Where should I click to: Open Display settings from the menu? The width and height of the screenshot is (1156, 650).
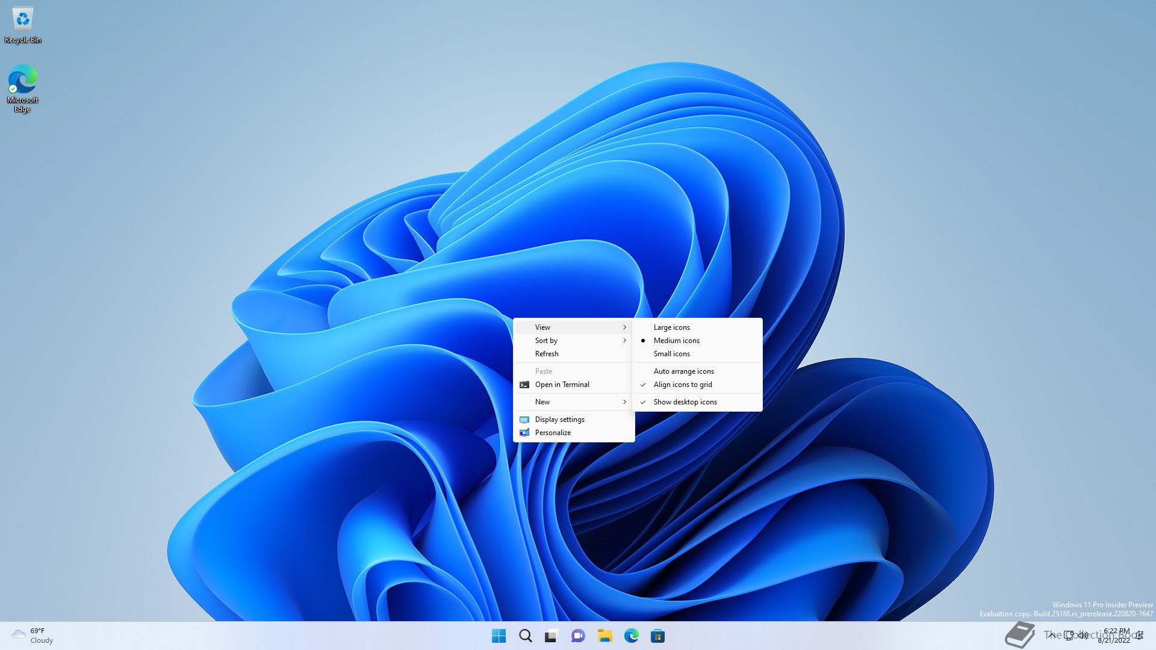[x=573, y=419]
